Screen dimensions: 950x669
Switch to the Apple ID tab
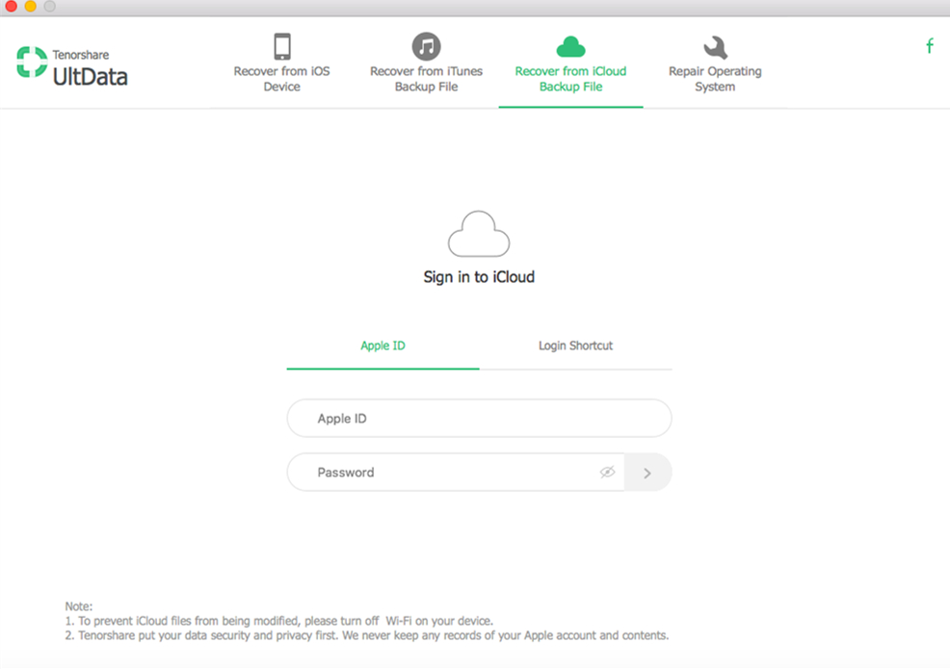click(x=383, y=346)
